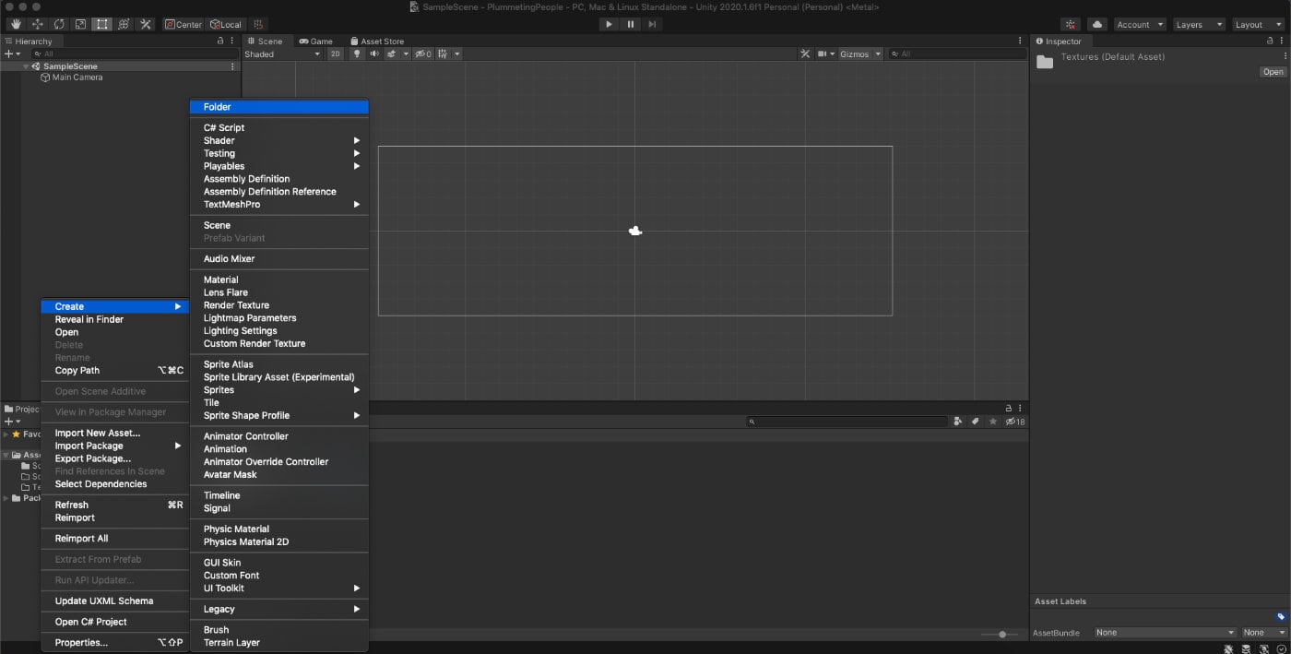Select the Scale tool
Viewport: 1291px width, 654px height.
click(81, 24)
